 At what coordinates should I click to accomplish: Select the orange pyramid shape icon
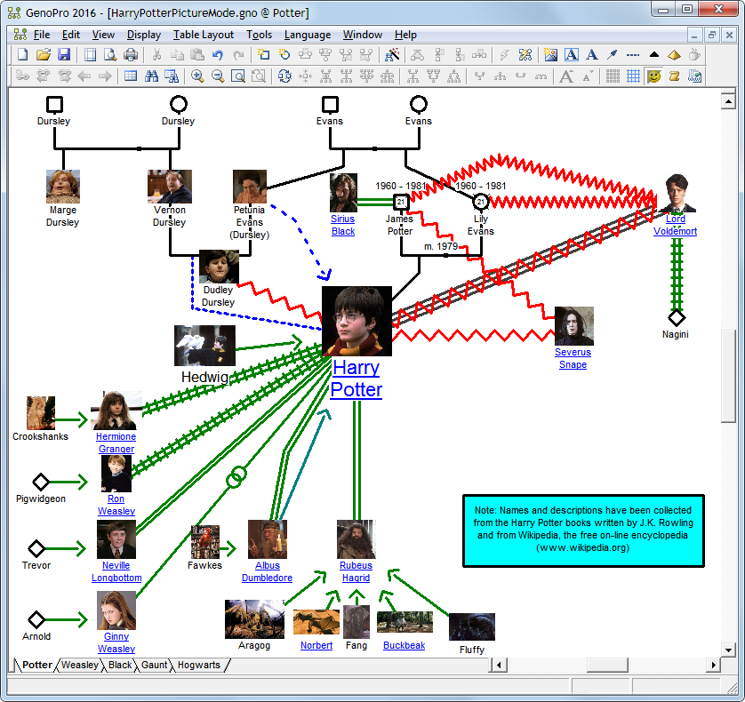tap(674, 55)
